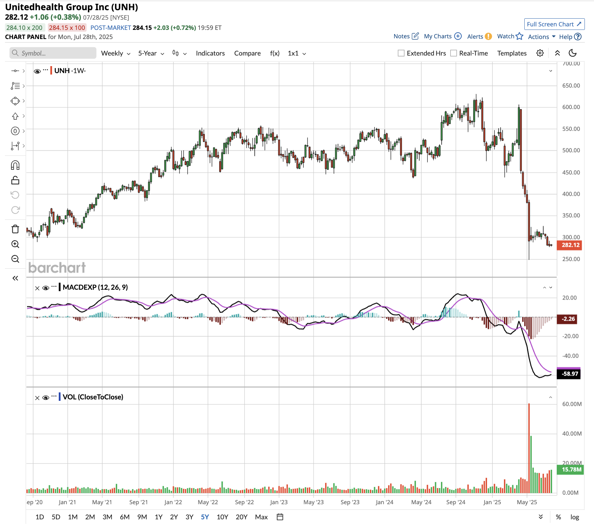The width and height of the screenshot is (594, 526).
Task: Select 6M time range
Action: click(125, 517)
